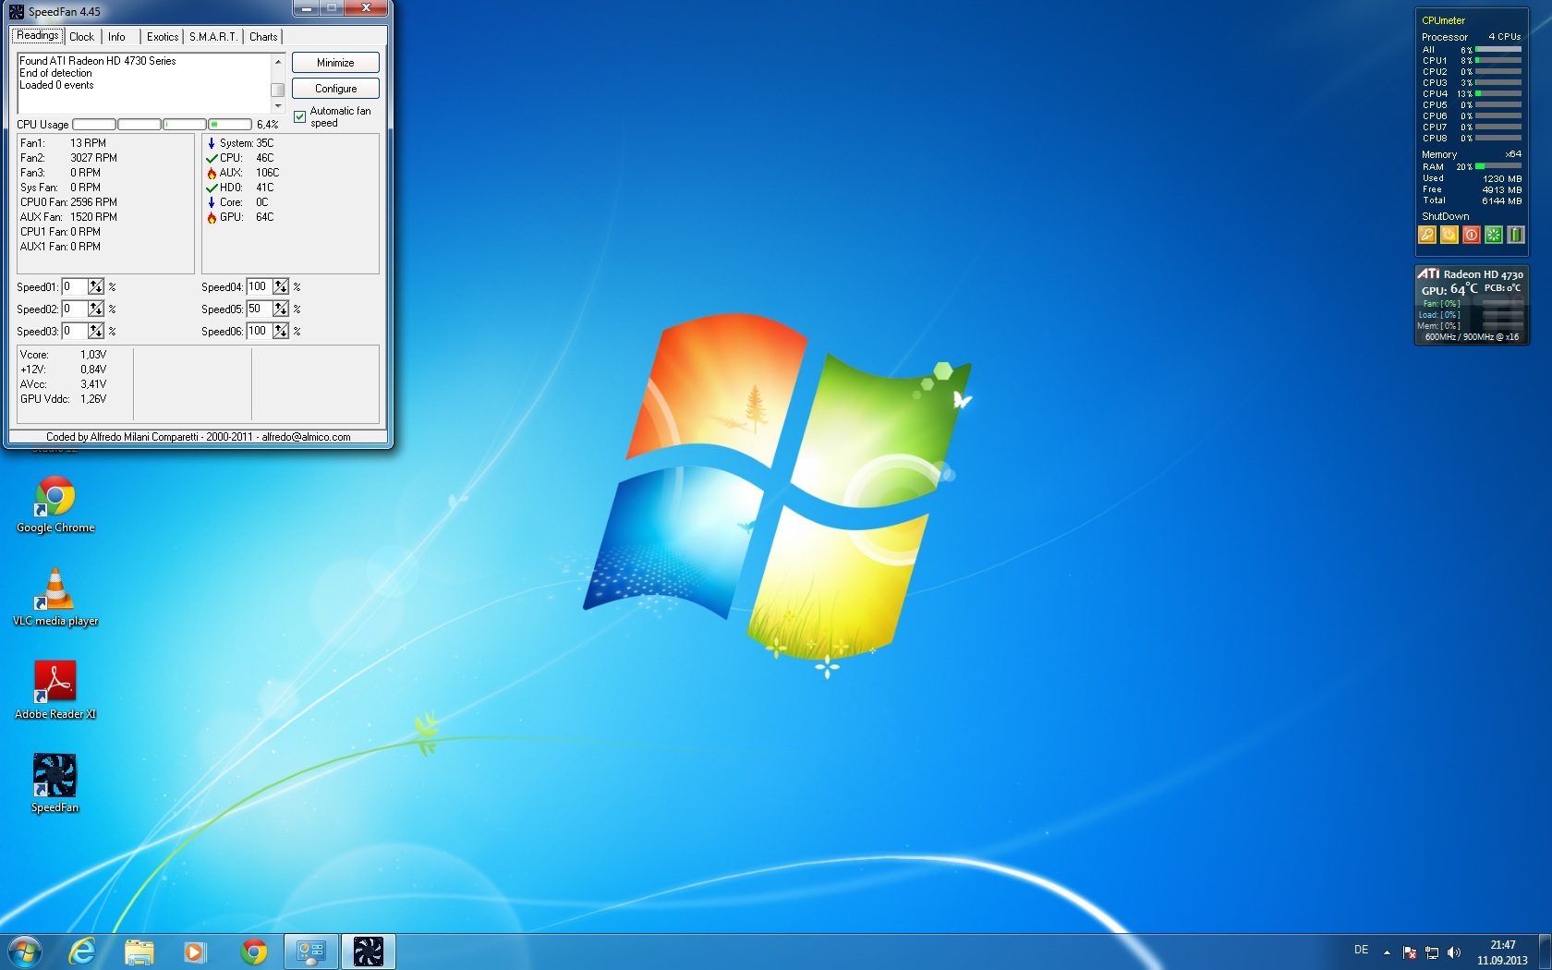The width and height of the screenshot is (1552, 970).
Task: Click the lock key icon in CPUmeter
Action: [1427, 235]
